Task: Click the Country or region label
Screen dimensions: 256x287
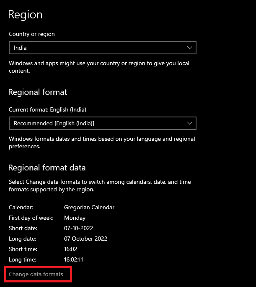Action: [32, 34]
